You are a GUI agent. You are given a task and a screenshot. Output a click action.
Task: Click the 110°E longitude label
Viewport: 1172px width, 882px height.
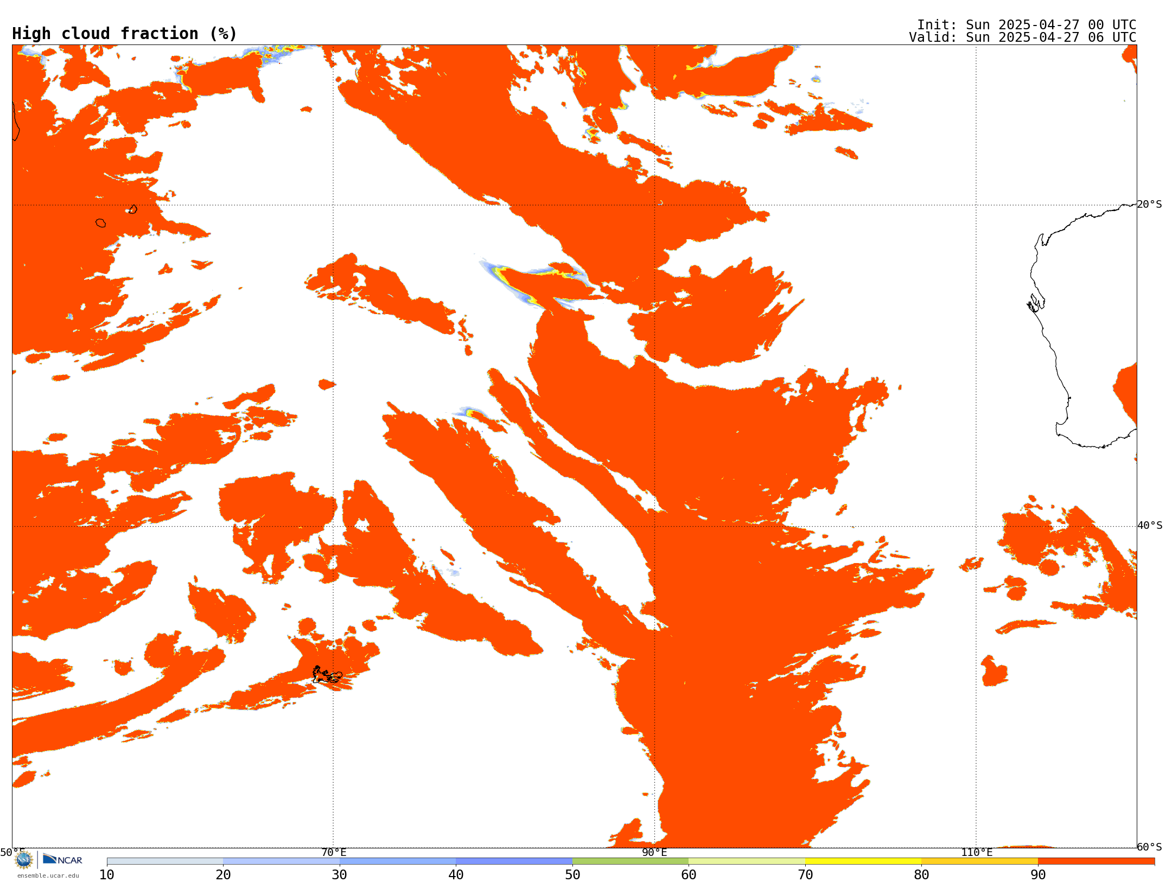click(977, 852)
